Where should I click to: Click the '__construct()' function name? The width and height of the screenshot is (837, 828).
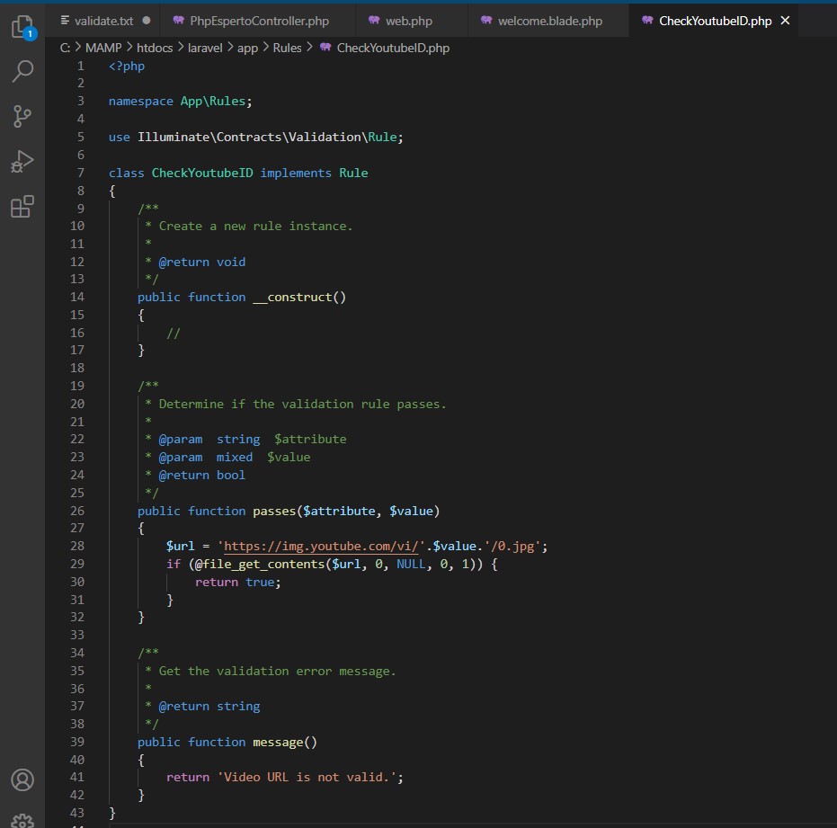click(x=299, y=298)
